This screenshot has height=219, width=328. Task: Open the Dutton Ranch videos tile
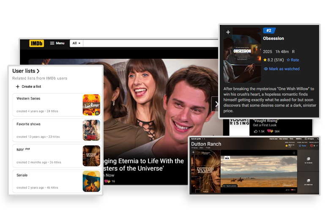pyautogui.click(x=308, y=160)
